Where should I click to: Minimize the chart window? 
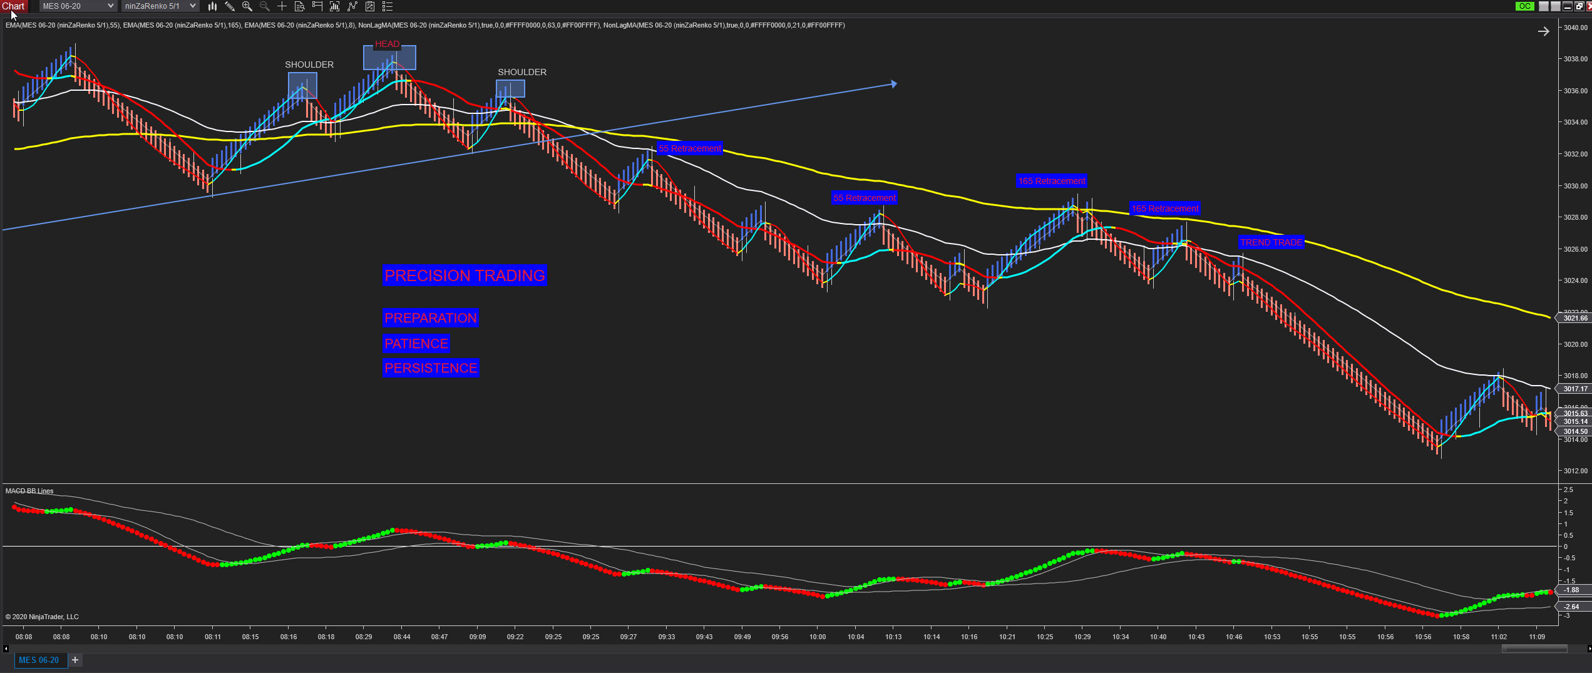[1568, 6]
